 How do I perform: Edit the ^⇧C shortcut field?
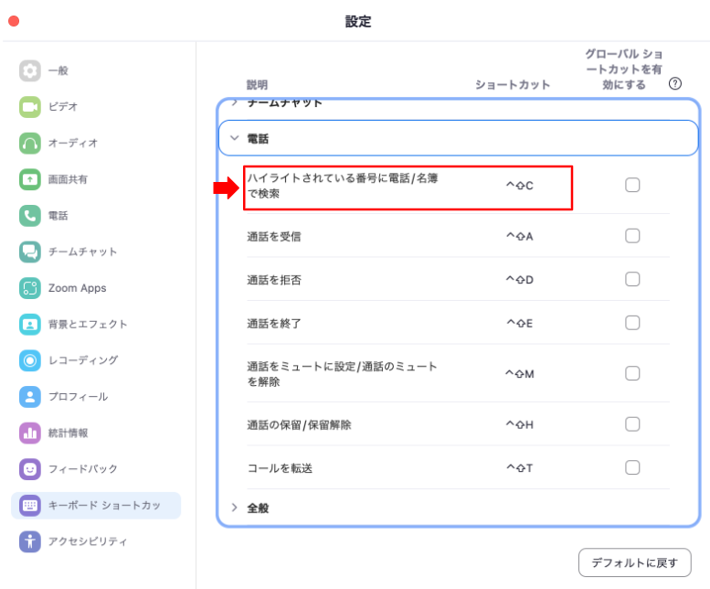519,186
